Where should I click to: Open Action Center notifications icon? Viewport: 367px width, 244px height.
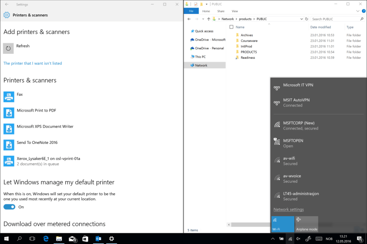pos(360,239)
